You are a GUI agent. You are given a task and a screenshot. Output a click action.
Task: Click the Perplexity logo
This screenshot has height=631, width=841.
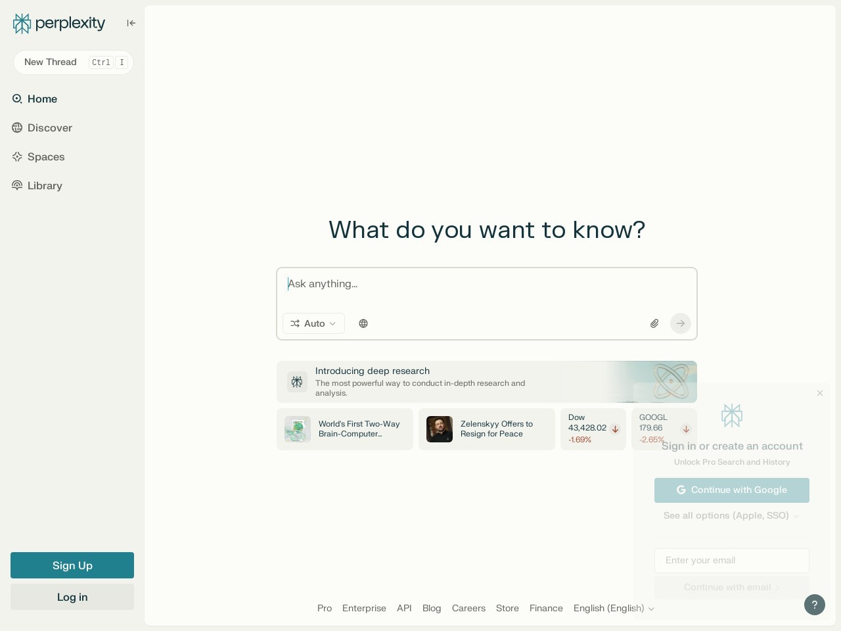[59, 24]
